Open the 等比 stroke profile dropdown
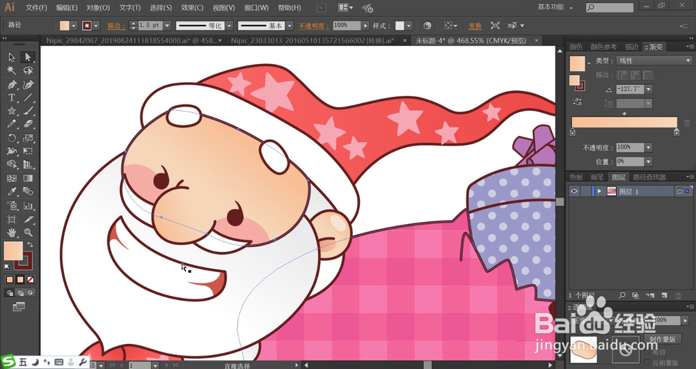This screenshot has height=369, width=696. tap(230, 26)
